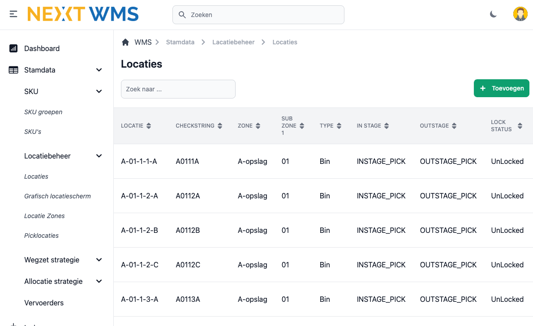The height and width of the screenshot is (326, 533).
Task: Open Stamdata via the breadcrumb link
Action: click(x=180, y=42)
